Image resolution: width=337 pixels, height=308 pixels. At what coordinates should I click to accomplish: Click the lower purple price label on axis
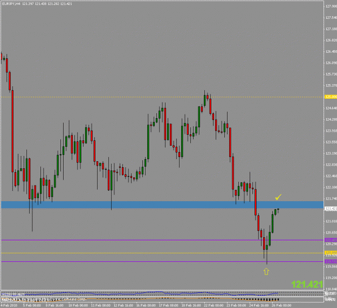[x=331, y=262]
